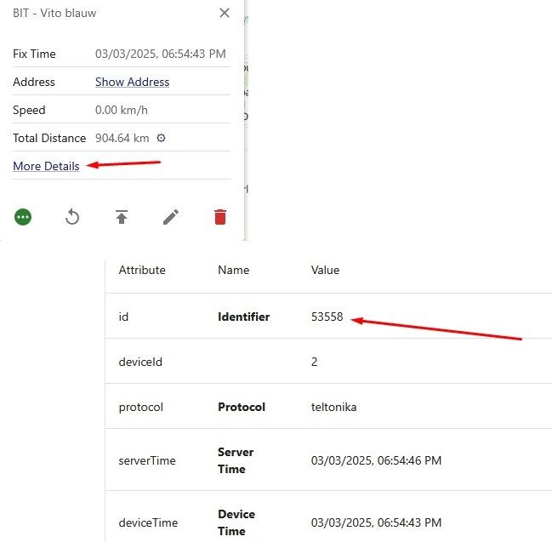
Task: Click the Name column header
Action: pos(233,270)
